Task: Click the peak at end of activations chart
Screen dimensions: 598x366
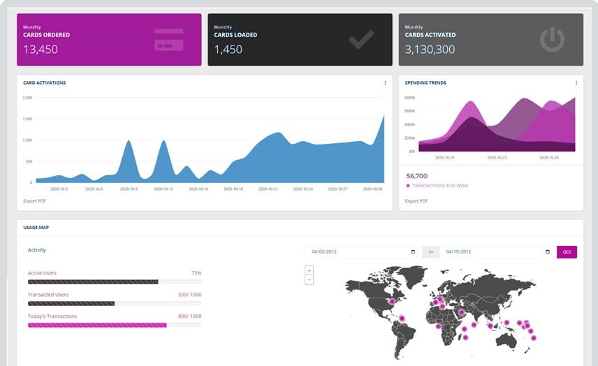Action: [x=383, y=119]
